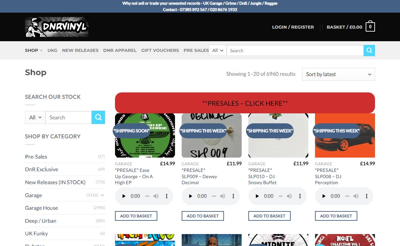
Task: Play the SLP009 Dewey Decimal audio preview
Action: click(x=191, y=196)
